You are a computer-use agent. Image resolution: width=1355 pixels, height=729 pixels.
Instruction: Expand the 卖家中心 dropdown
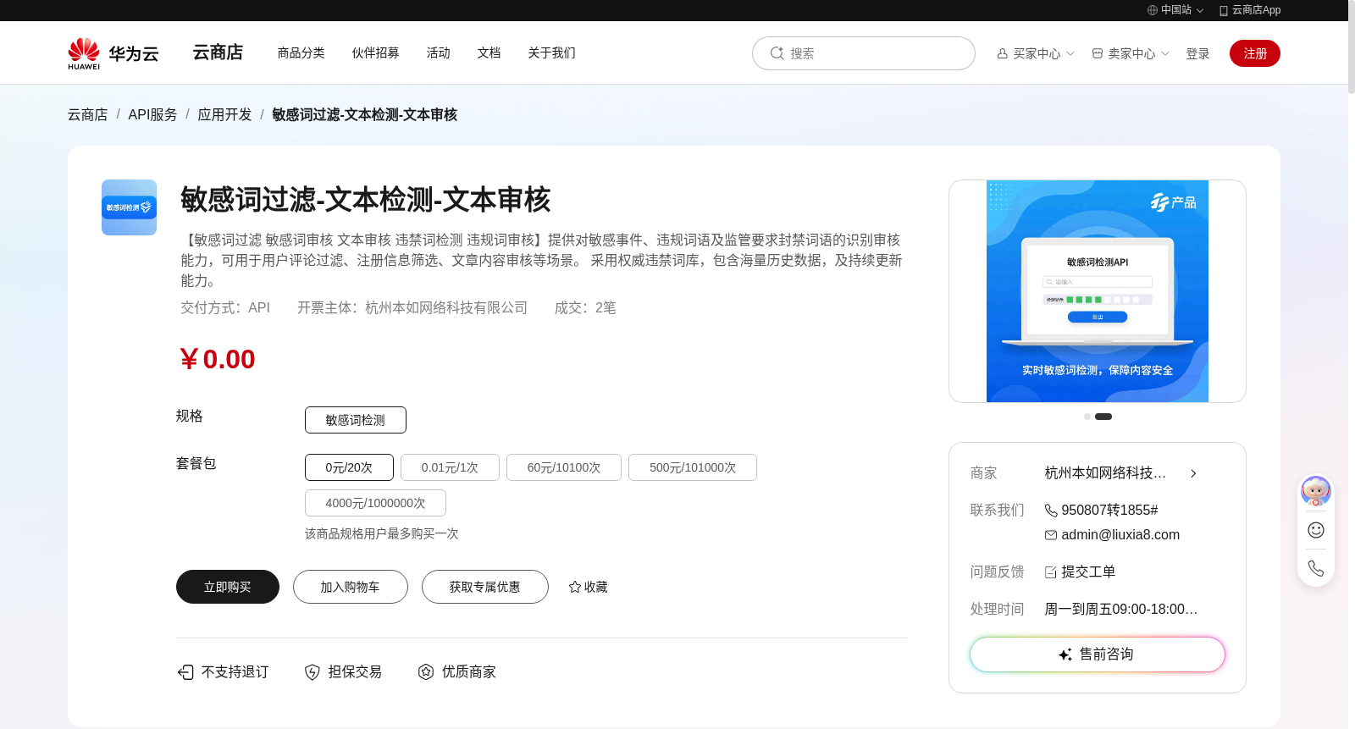pyautogui.click(x=1165, y=53)
